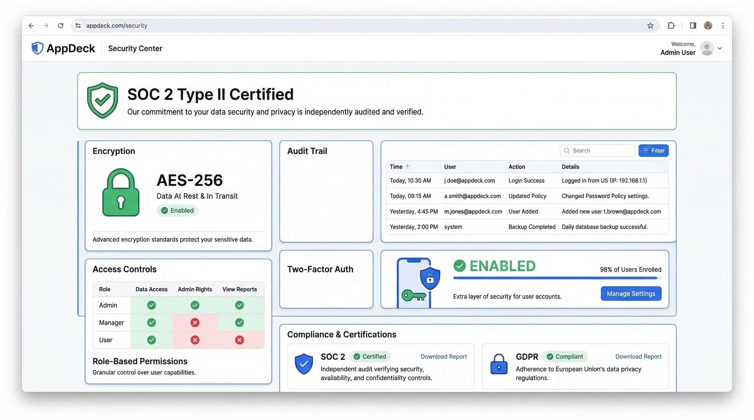Click the address bar URL appdeck.com/security

[x=116, y=26]
